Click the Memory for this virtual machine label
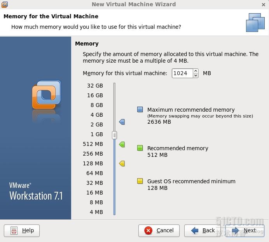 (125, 73)
